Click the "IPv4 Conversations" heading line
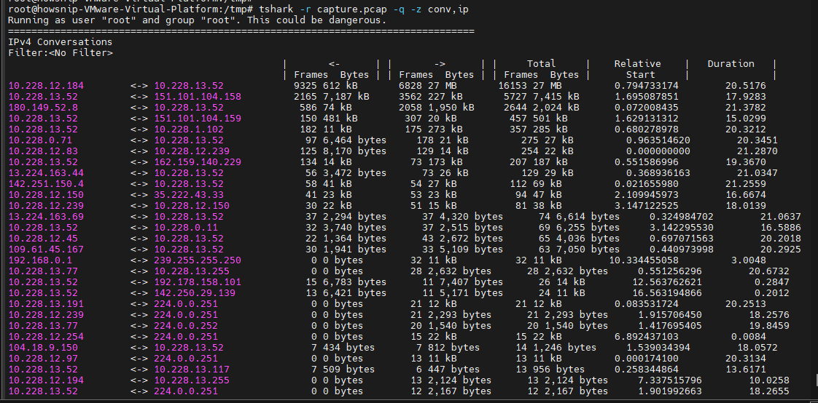 point(60,42)
